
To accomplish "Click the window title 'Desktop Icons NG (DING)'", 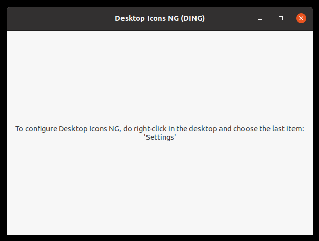I will click(160, 18).
